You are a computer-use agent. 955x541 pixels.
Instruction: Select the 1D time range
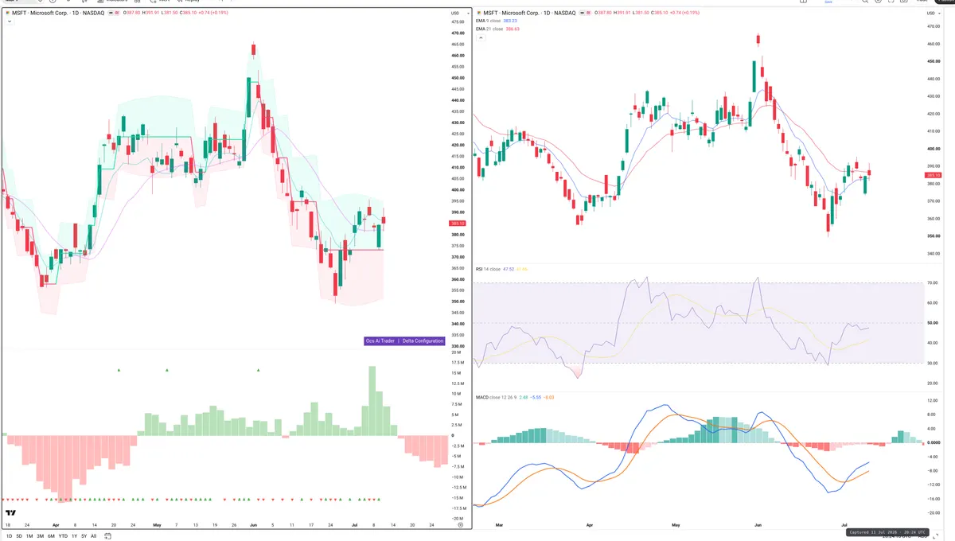(8, 536)
